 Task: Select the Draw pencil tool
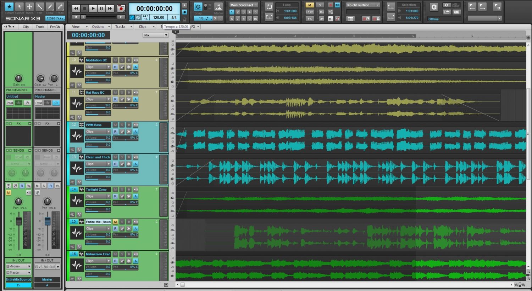tap(50, 7)
